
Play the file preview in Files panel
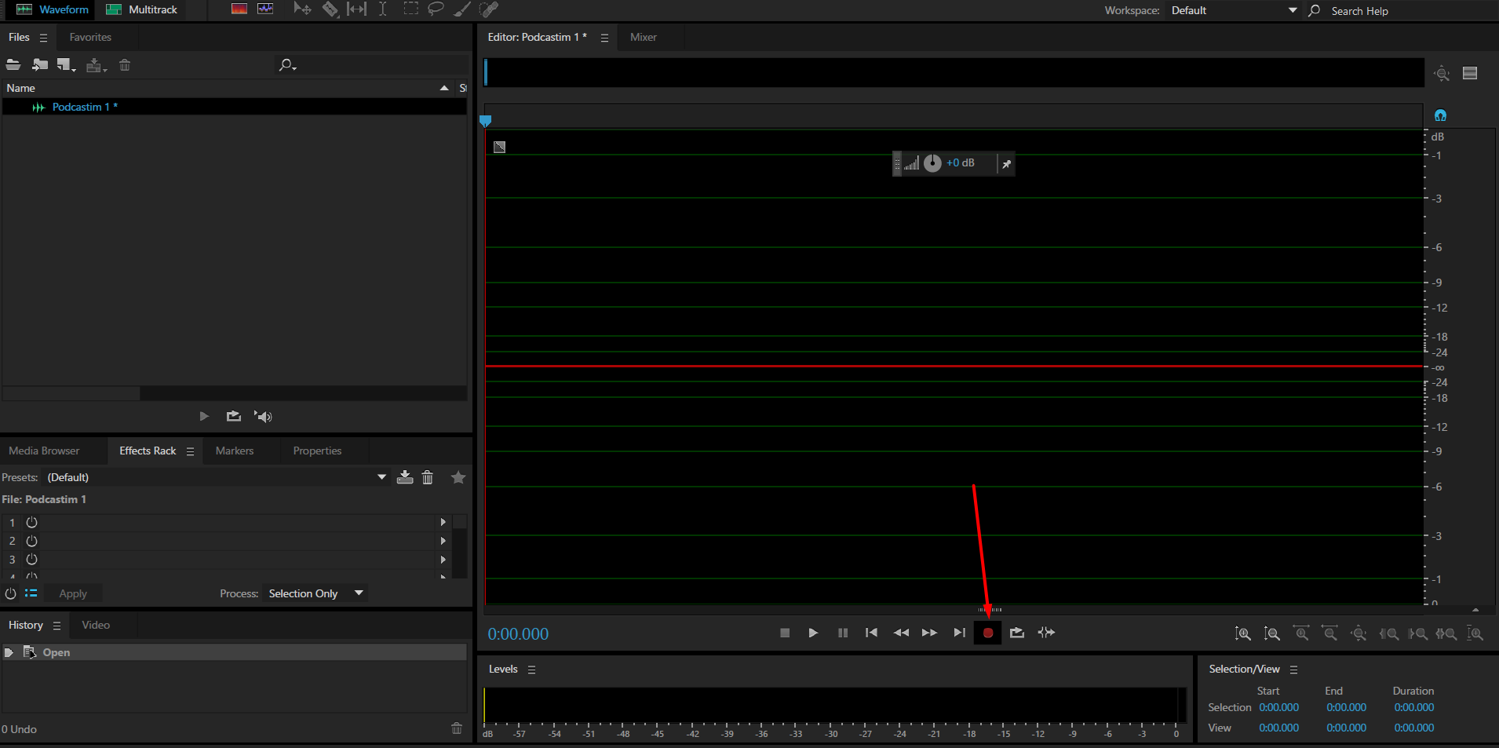click(x=204, y=416)
